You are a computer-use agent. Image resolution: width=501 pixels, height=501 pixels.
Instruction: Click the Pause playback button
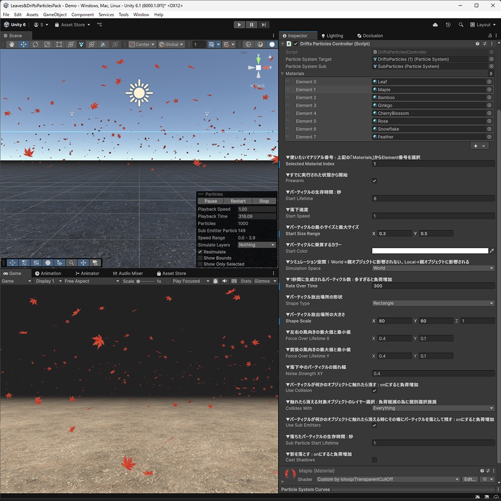coord(251,24)
